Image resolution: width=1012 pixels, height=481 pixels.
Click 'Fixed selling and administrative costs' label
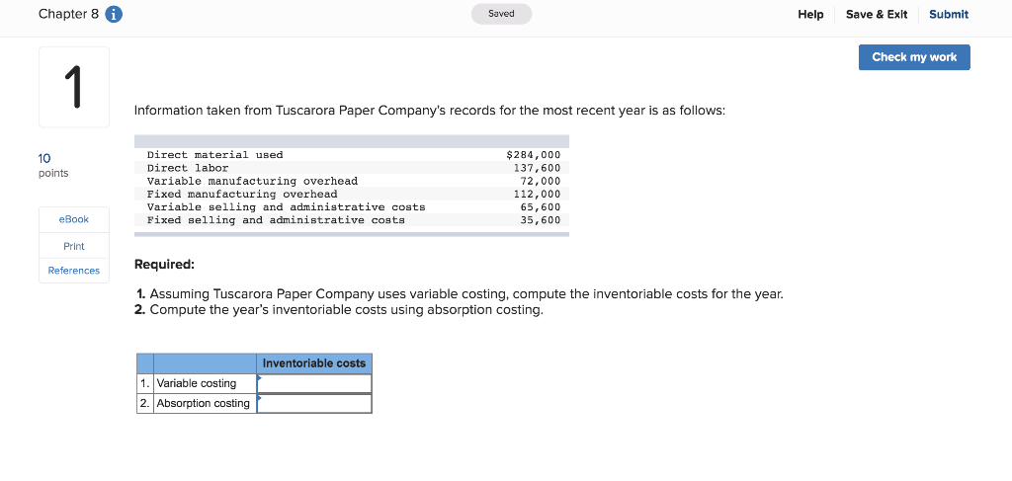pos(277,220)
